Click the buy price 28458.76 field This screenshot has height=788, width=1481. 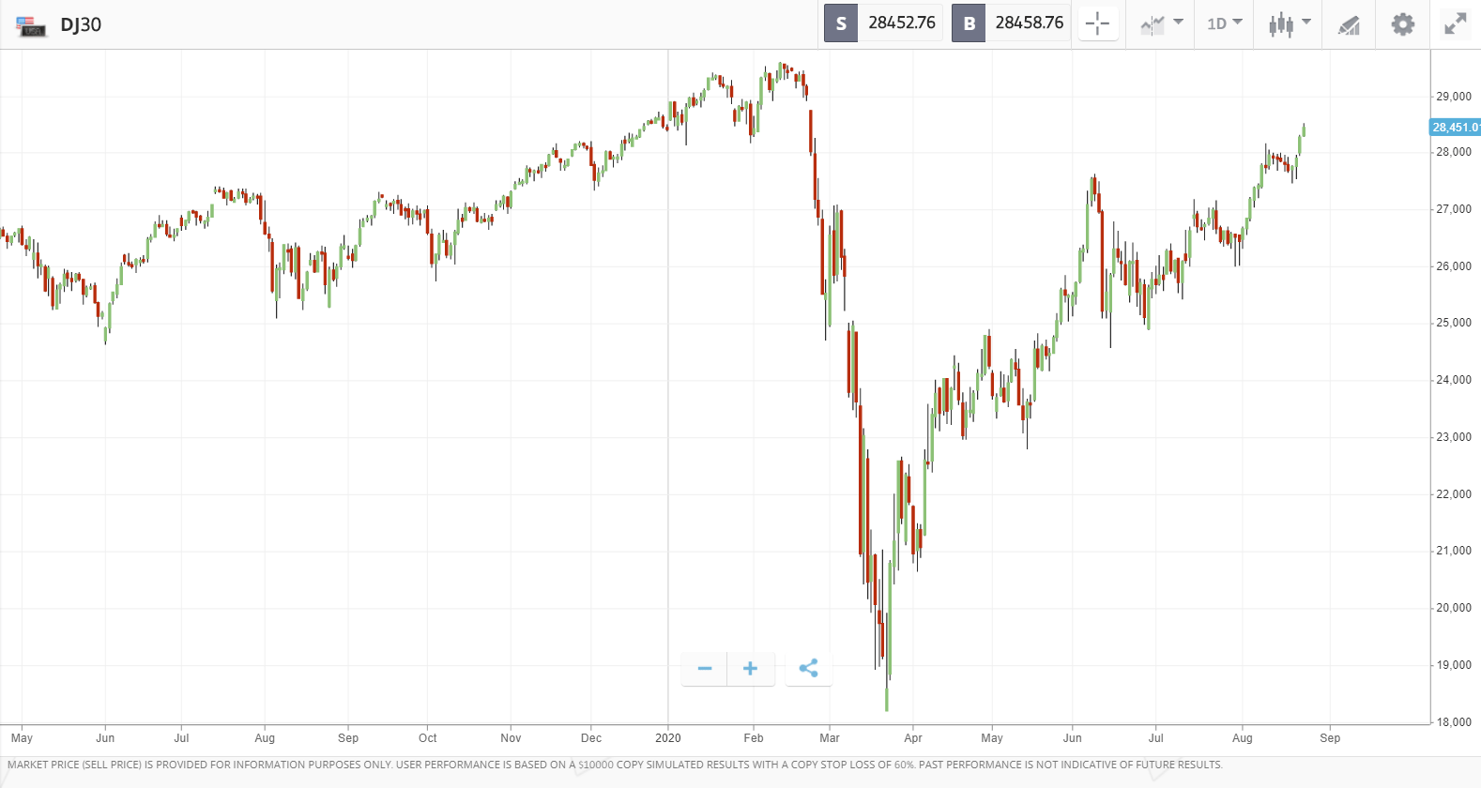[x=1029, y=23]
